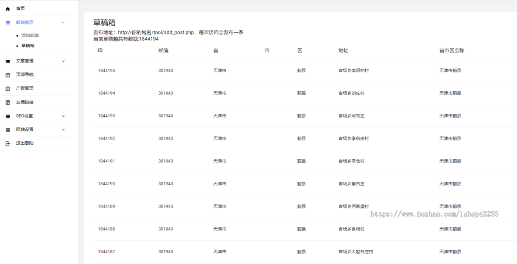Click address 官场乡李仓村

coord(352,161)
